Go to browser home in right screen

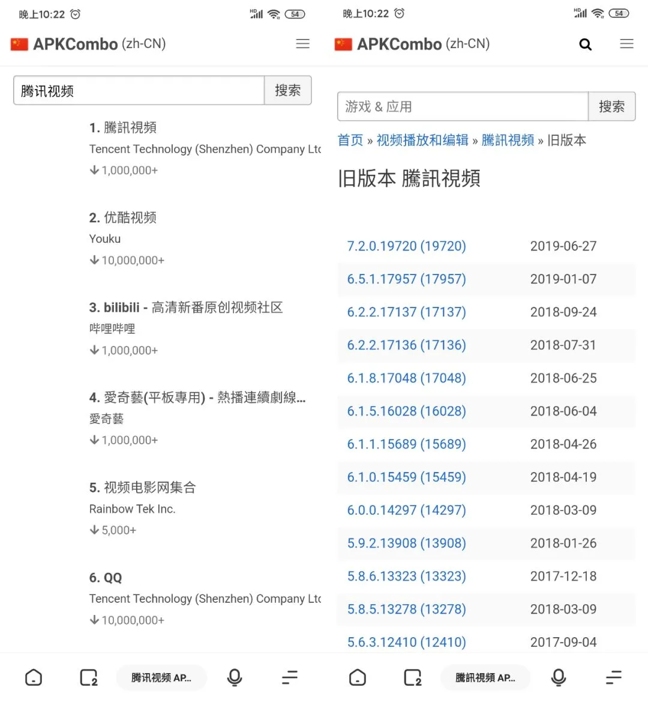click(x=358, y=677)
